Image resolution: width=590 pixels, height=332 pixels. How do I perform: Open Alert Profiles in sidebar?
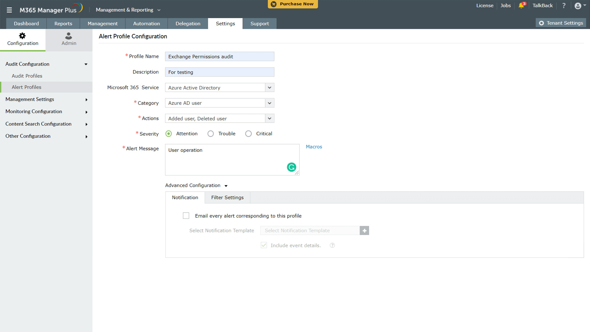point(26,87)
